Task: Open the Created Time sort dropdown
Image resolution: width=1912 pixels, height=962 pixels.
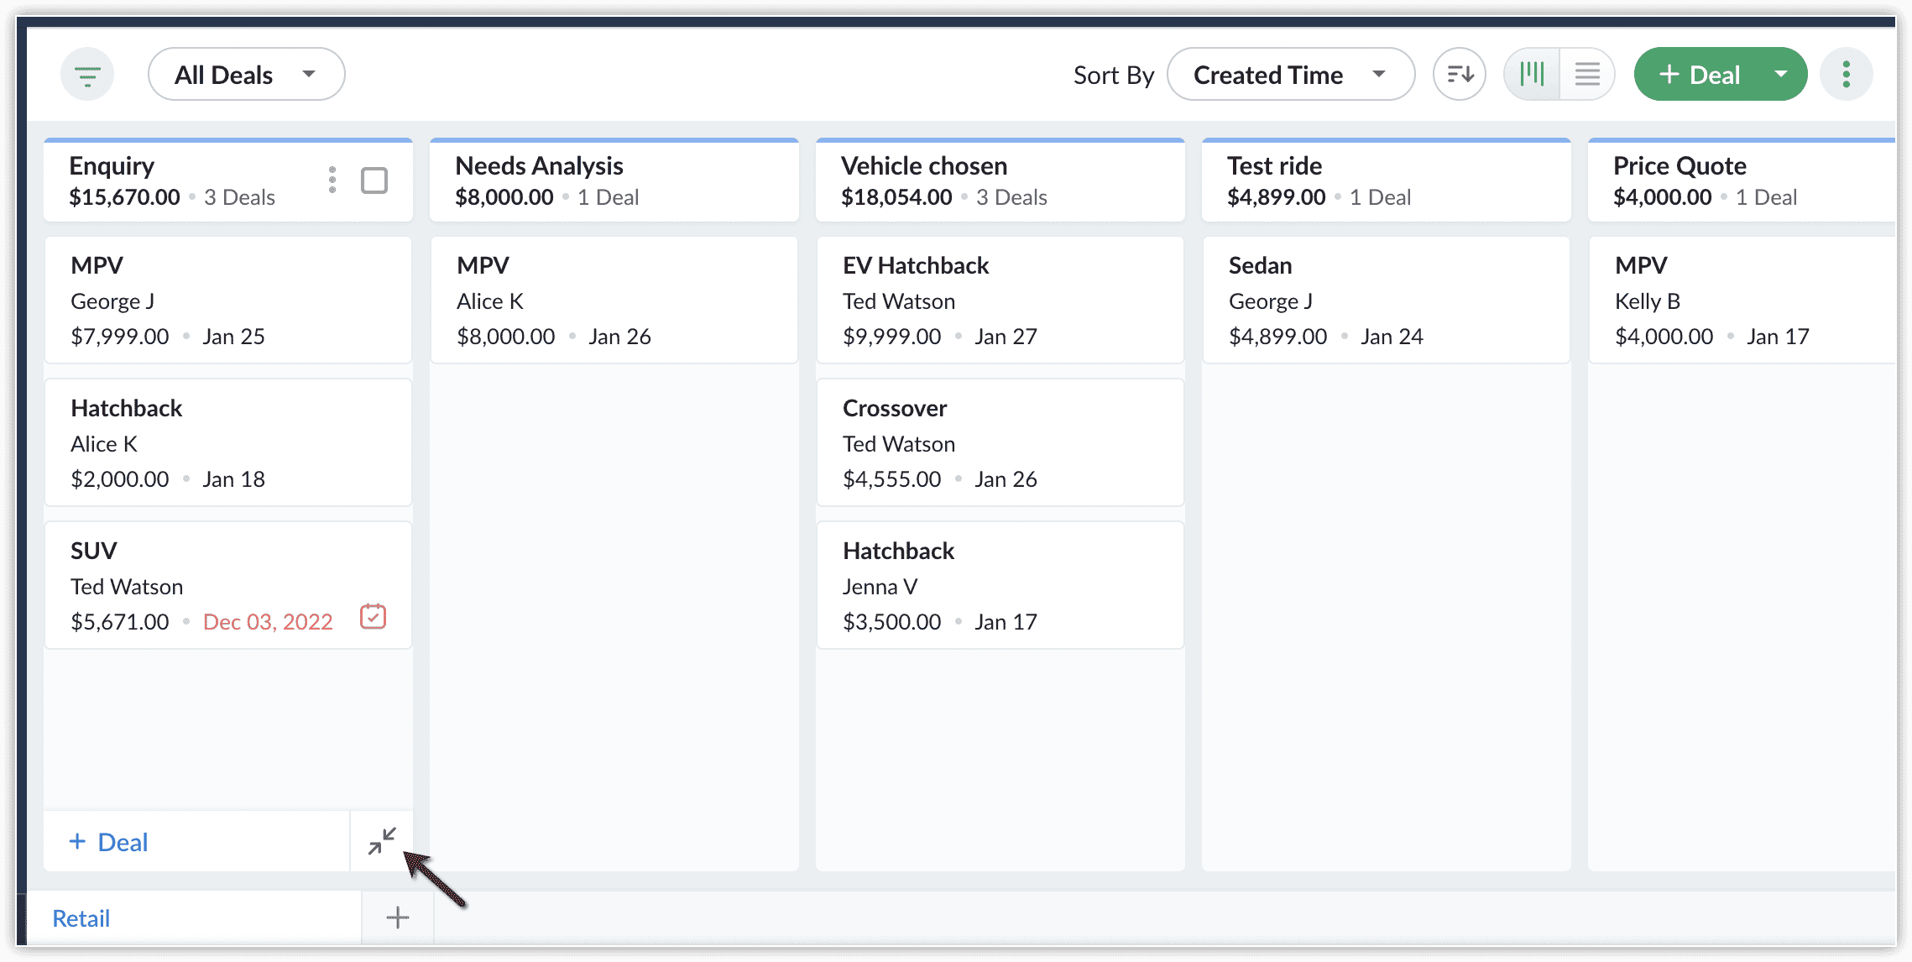Action: (1289, 75)
